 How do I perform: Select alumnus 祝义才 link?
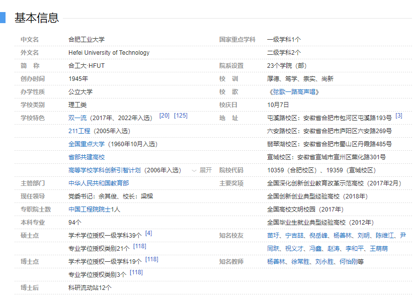pos(294,249)
